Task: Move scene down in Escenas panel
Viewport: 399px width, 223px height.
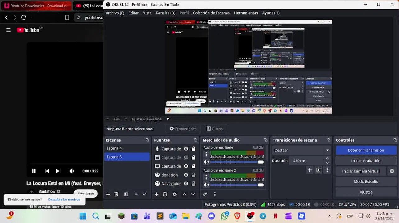Action: point(144,194)
